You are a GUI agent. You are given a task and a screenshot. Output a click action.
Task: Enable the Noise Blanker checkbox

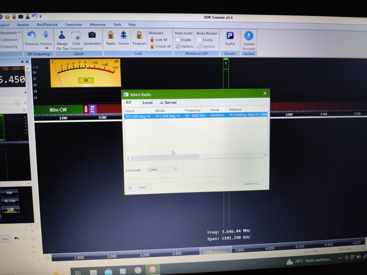[199, 40]
